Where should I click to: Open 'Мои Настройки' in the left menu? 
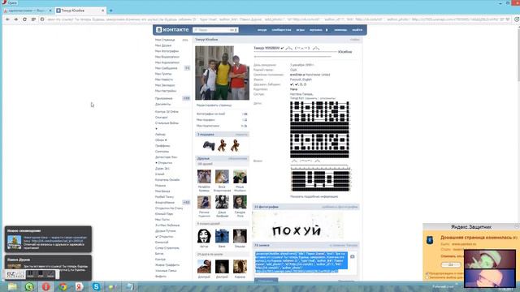pos(166,91)
